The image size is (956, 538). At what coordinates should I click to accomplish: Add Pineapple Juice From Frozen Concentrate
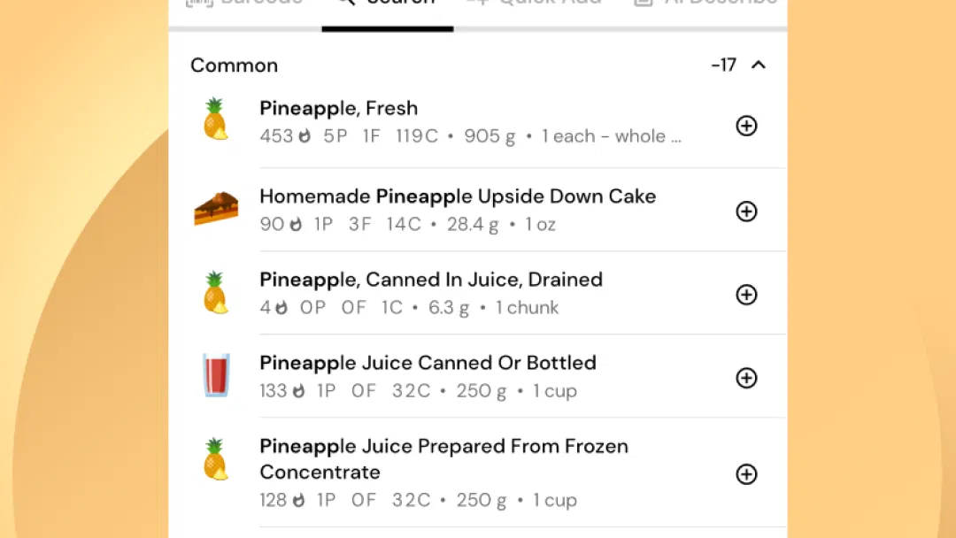click(x=746, y=474)
